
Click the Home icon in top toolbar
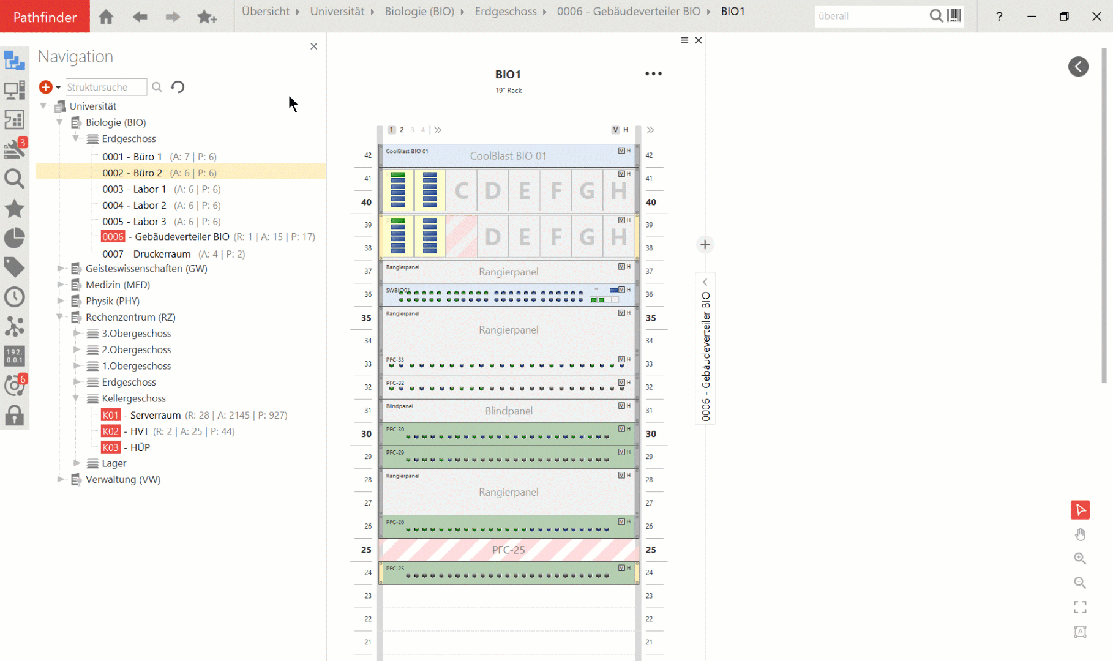pyautogui.click(x=106, y=17)
